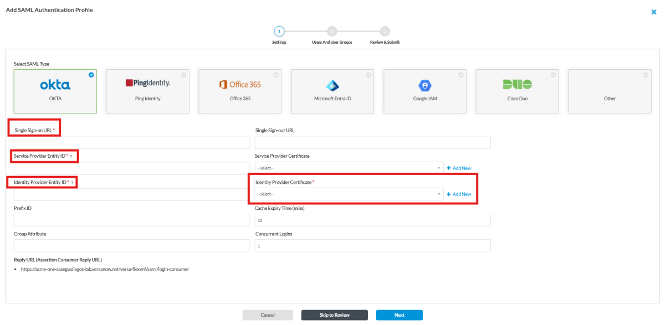Jump to Users And User Groups step

pyautogui.click(x=331, y=31)
